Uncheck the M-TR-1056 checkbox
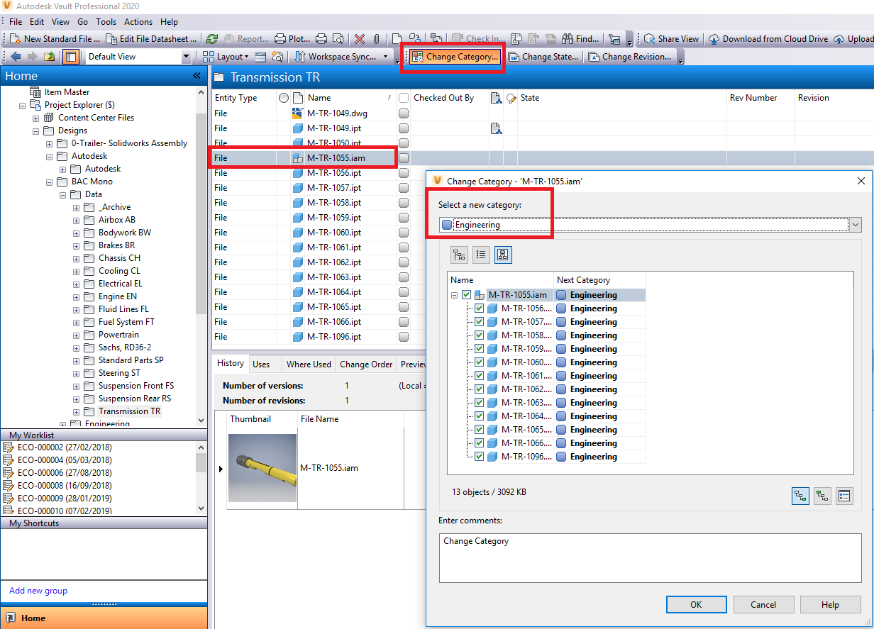Viewport: 874px width, 629px height. click(x=480, y=308)
